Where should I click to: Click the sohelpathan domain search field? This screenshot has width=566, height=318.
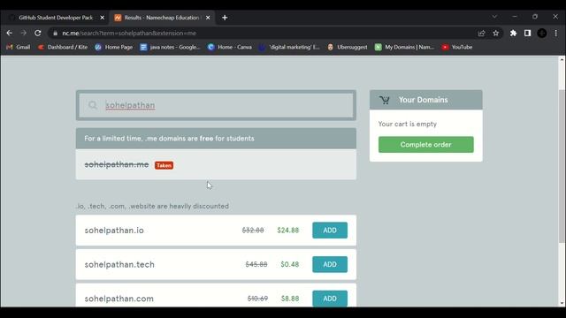216,105
